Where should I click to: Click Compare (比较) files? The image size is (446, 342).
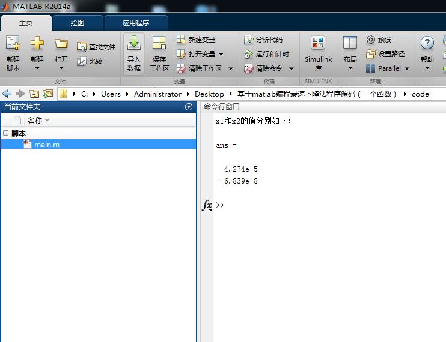point(90,61)
